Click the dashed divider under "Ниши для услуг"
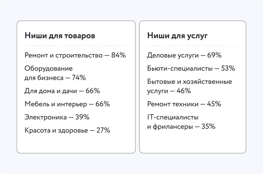 tap(193, 46)
